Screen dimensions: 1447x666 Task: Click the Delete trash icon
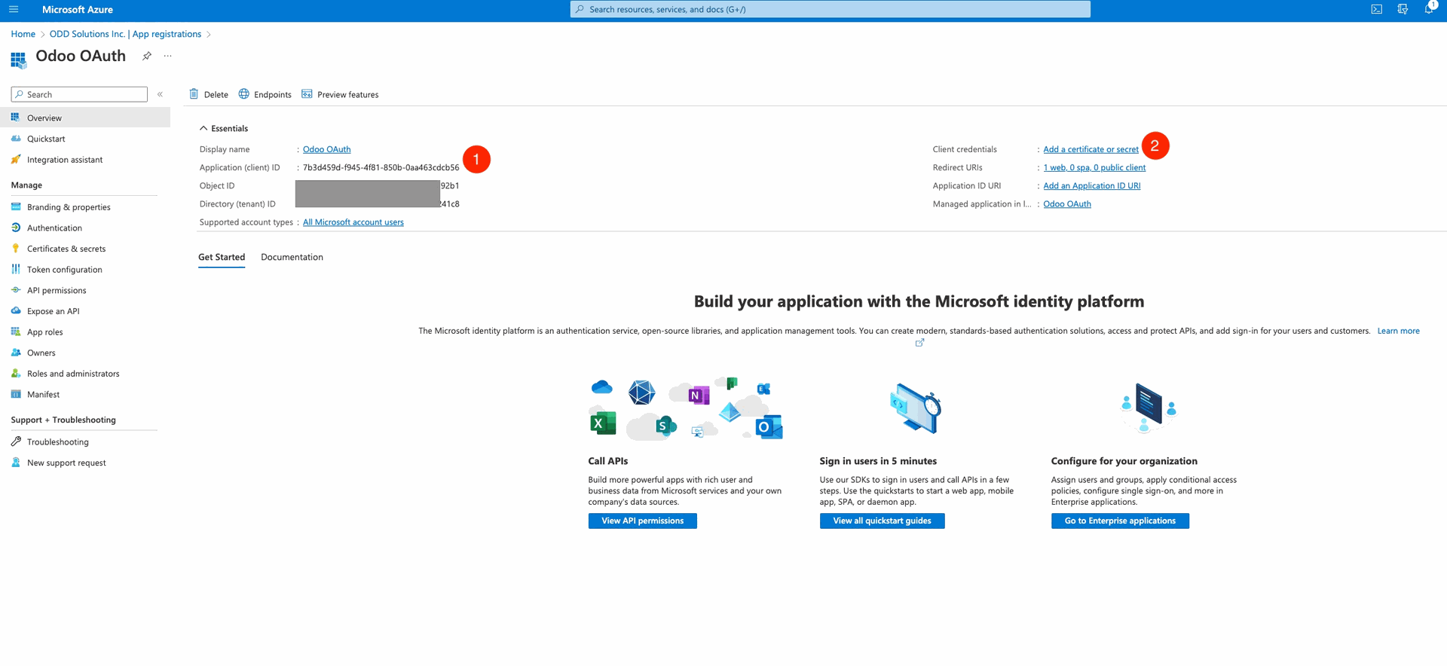(x=194, y=94)
